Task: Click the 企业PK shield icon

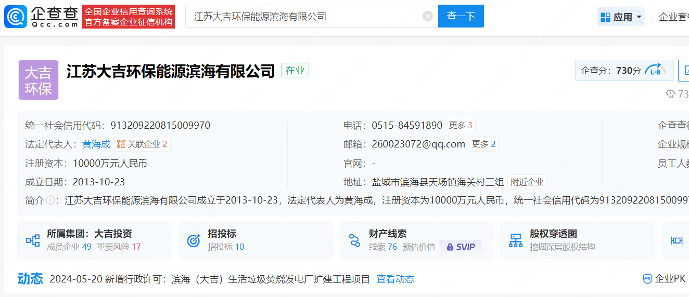Action: pos(647,279)
